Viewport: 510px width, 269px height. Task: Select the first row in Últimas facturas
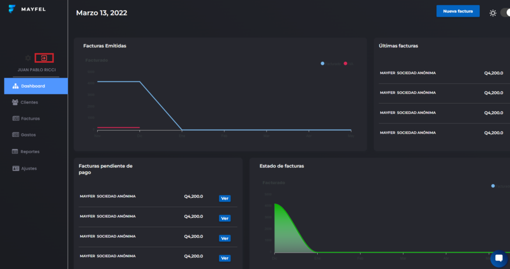coord(441,73)
